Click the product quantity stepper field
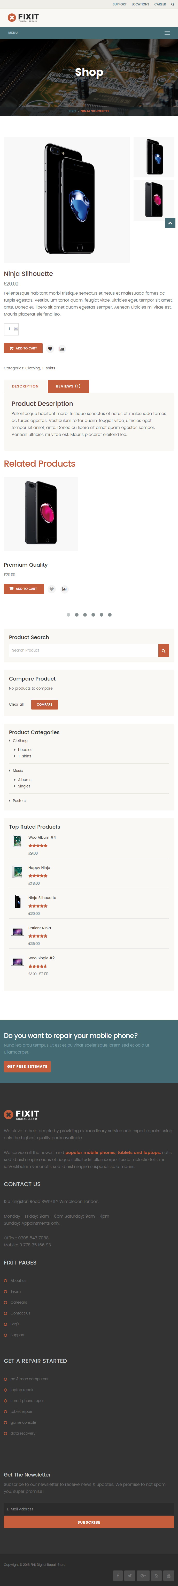This screenshot has height=1586, width=178. coord(11,329)
